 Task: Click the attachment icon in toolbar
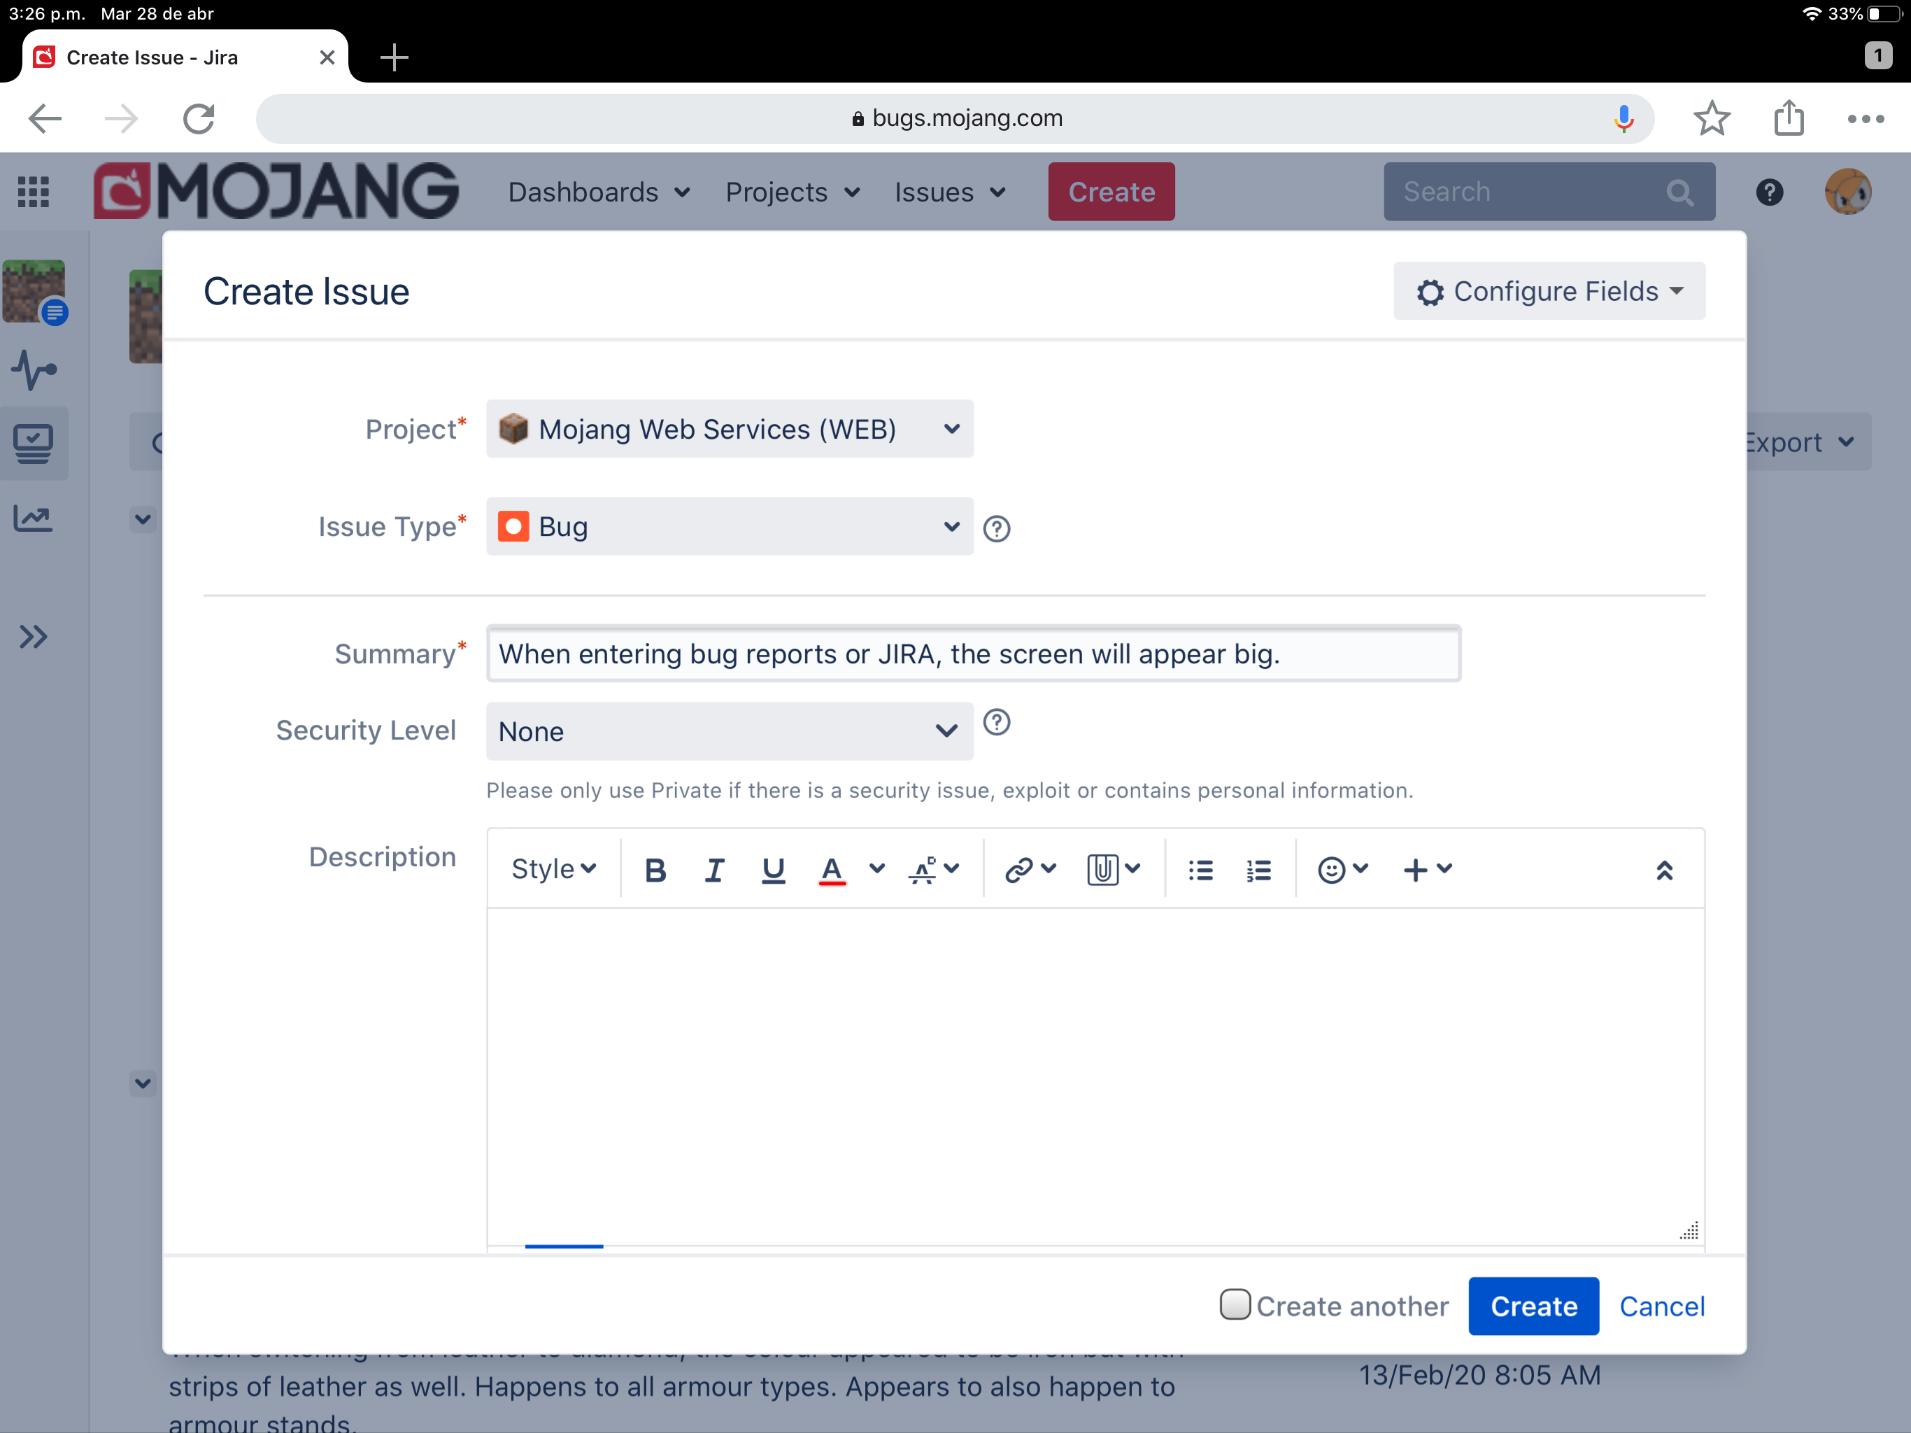[1102, 870]
